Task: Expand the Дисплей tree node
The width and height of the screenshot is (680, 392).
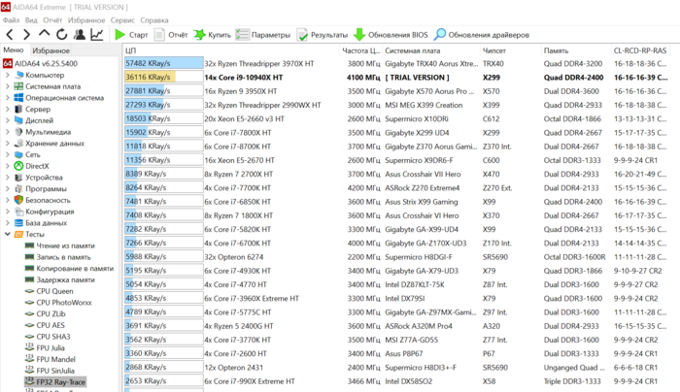Action: 8,120
